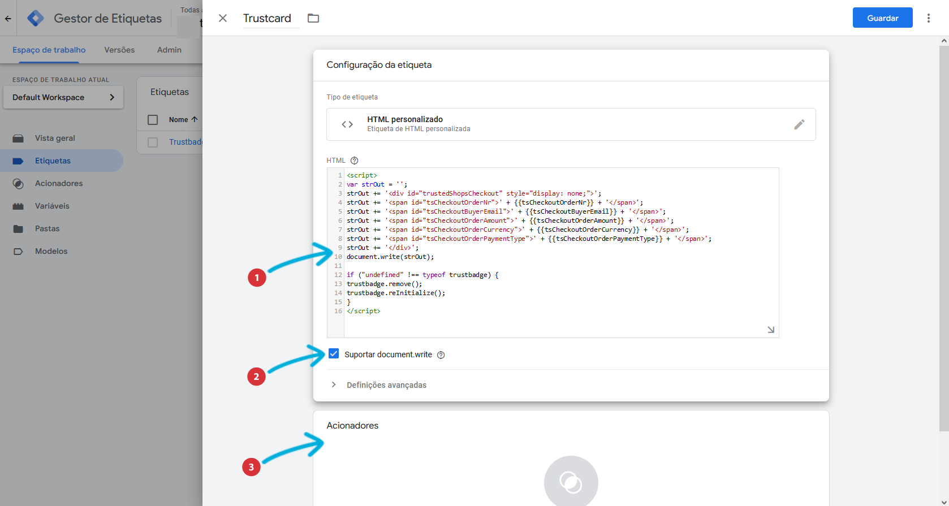
Task: Click the Pastas folder icon
Action: coord(18,229)
